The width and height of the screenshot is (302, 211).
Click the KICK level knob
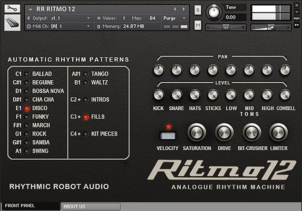tap(158, 95)
